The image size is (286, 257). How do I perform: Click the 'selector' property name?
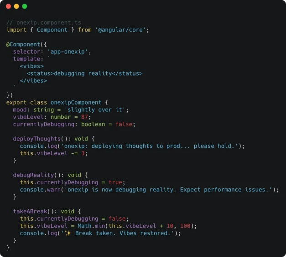tap(26, 52)
